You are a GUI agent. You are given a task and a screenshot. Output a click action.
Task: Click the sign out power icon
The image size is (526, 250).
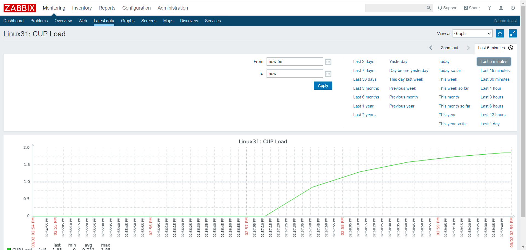coord(513,8)
